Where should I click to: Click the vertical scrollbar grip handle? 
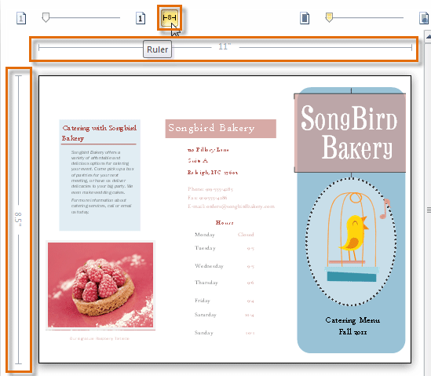tap(429, 210)
